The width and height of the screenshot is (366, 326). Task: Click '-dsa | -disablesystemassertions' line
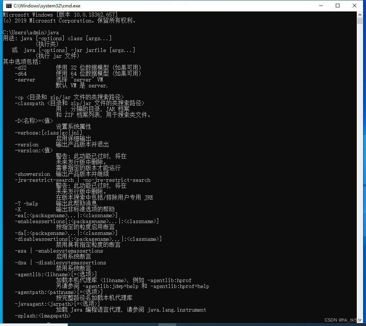point(60,263)
